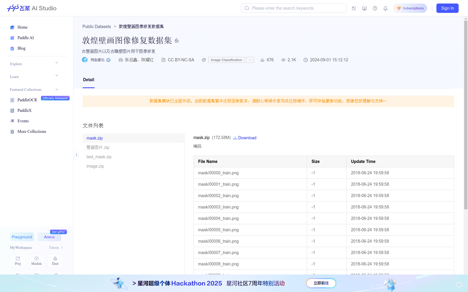Click the tag icon before Image Classification
Screen dimensions: 468x292
(x=204, y=60)
